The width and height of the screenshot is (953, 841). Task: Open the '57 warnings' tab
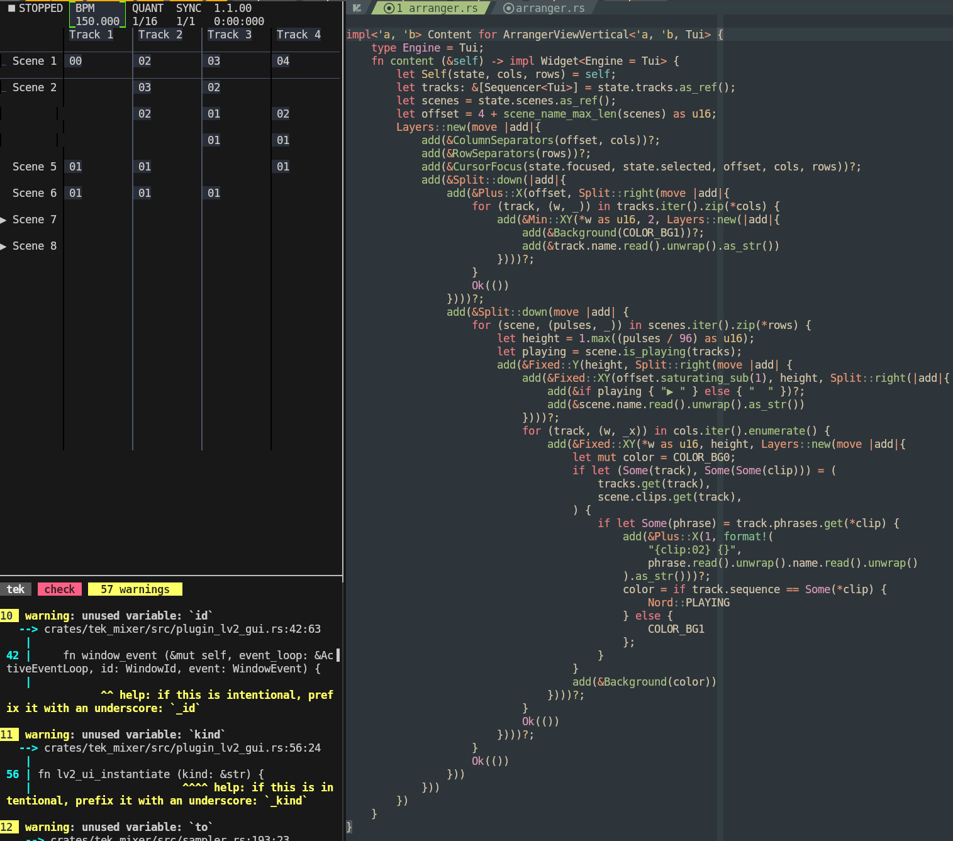[135, 589]
